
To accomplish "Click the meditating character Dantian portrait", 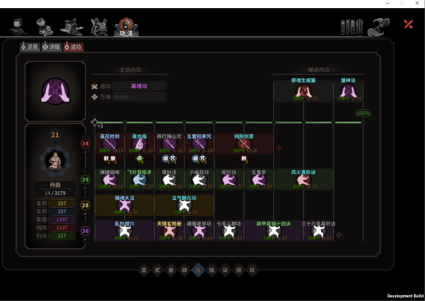I will [x=55, y=161].
